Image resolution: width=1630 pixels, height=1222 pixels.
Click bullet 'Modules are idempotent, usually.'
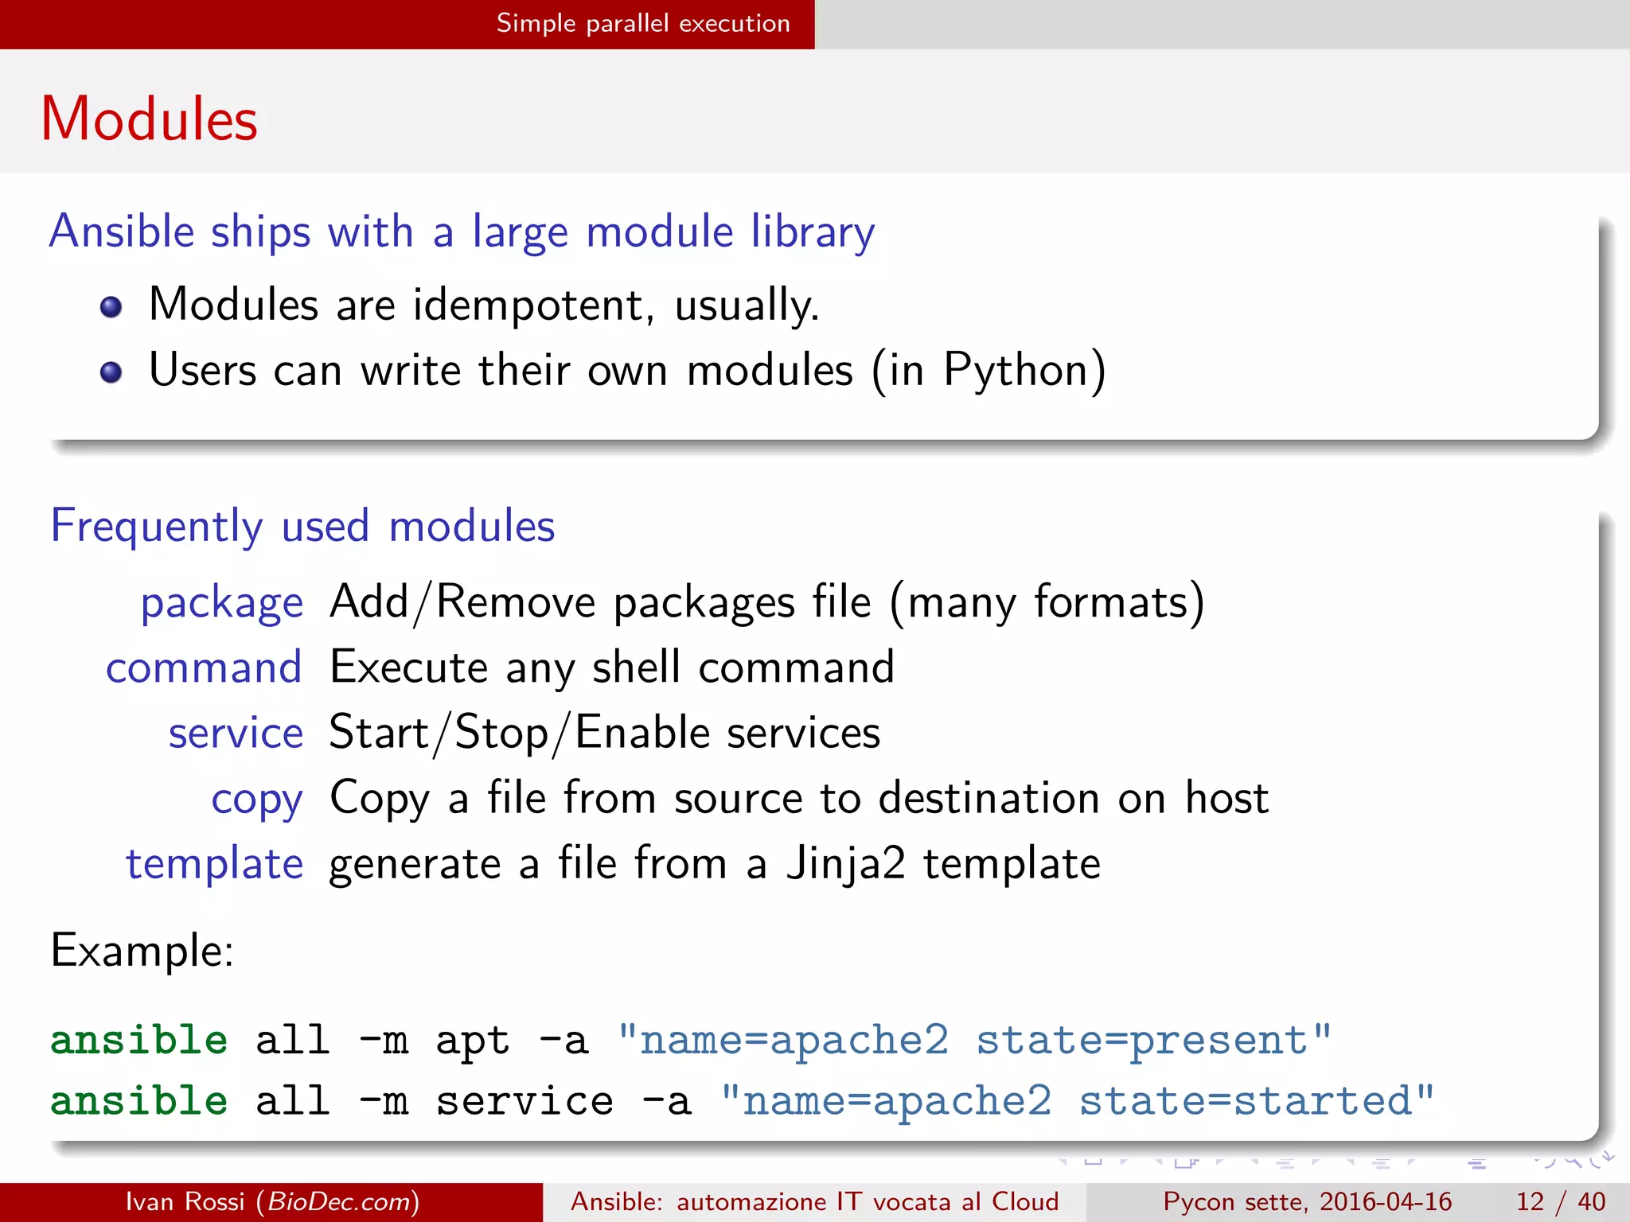484,305
